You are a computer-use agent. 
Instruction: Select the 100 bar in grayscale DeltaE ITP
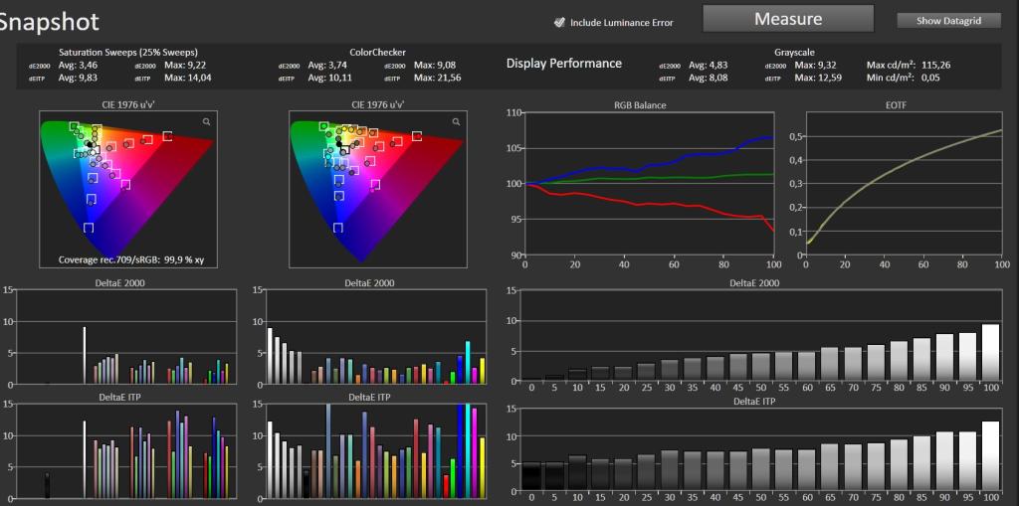(x=990, y=455)
